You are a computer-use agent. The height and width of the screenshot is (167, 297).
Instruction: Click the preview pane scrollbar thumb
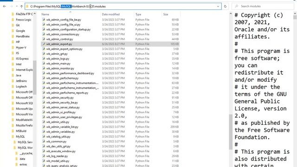tap(295, 17)
